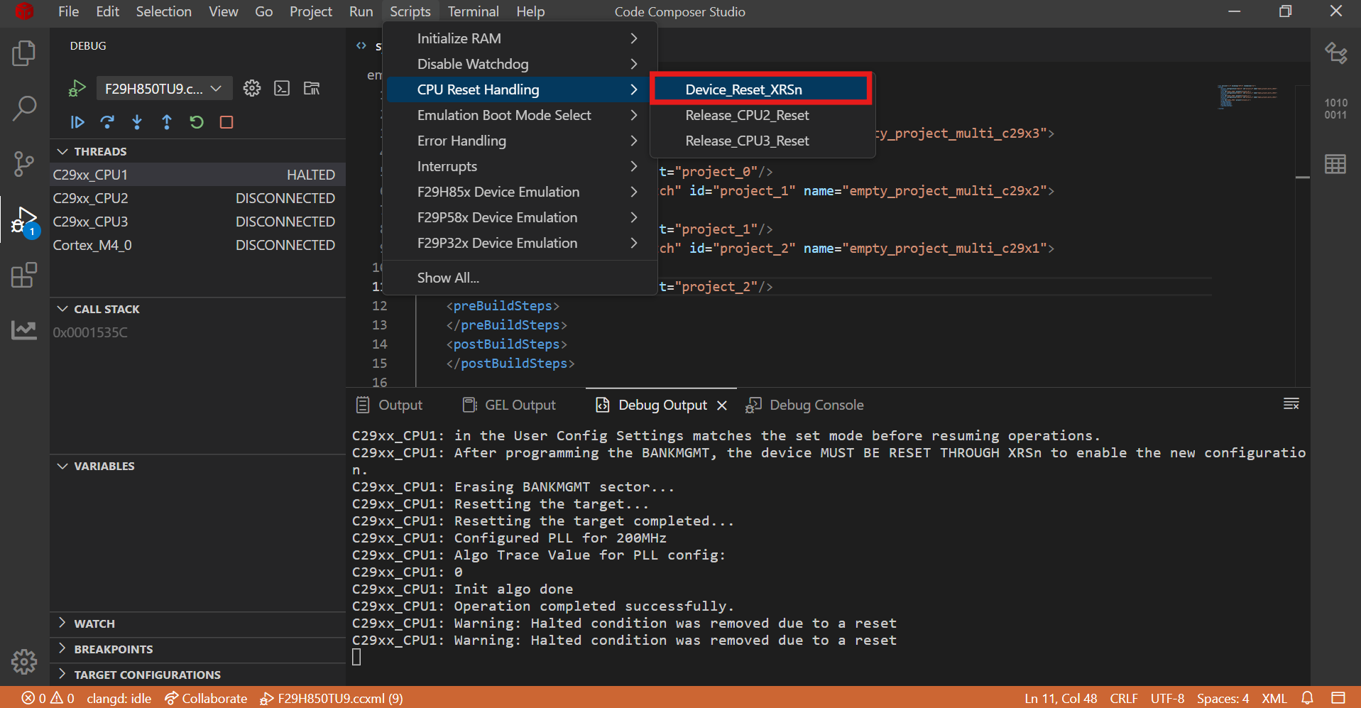Select the C29xx_CPU2 thread

pos(194,198)
